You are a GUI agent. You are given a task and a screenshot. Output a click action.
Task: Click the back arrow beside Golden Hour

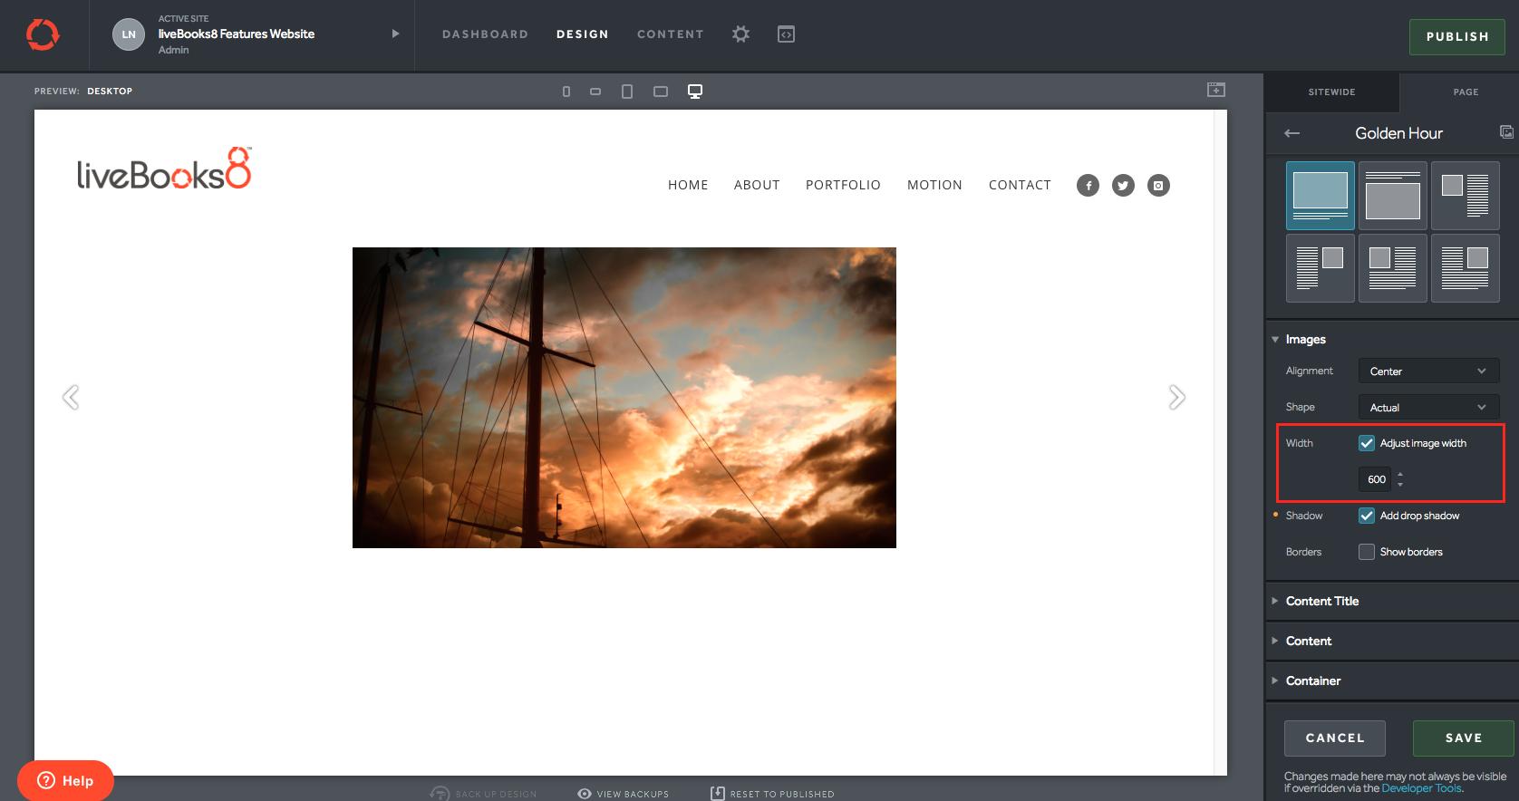pyautogui.click(x=1292, y=133)
